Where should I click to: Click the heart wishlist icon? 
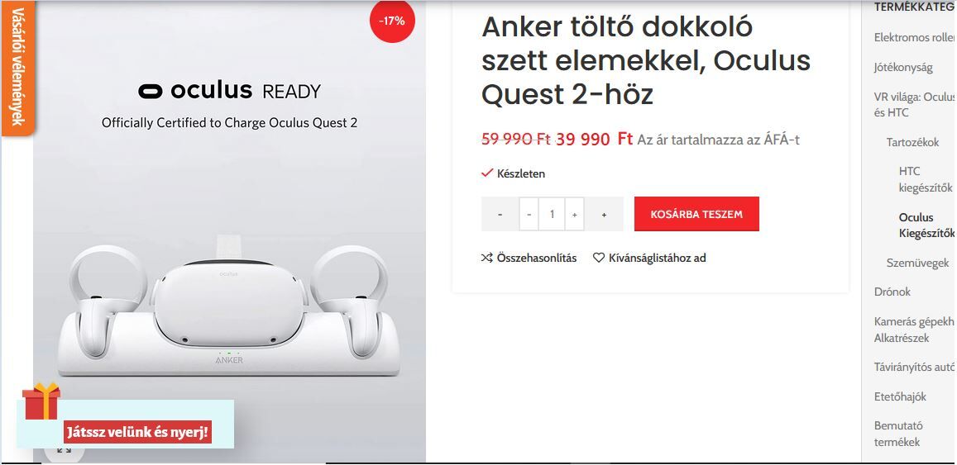[x=599, y=258]
